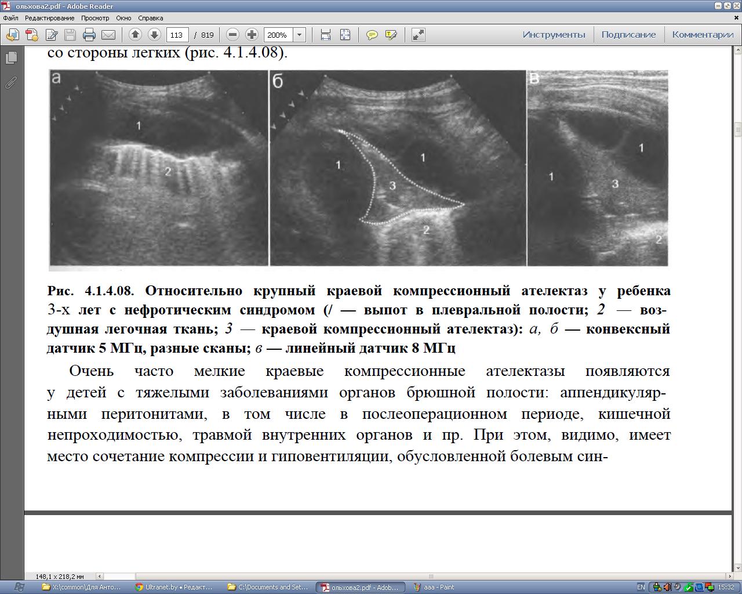Go to next page arrow

pyautogui.click(x=154, y=35)
